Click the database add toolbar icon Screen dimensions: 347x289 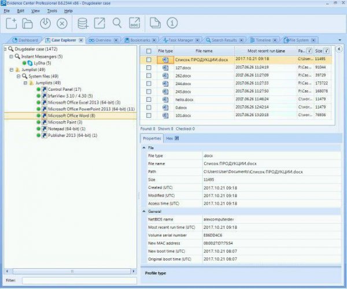83,23
